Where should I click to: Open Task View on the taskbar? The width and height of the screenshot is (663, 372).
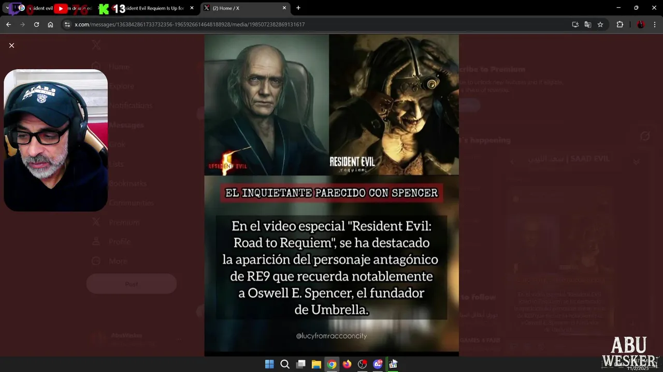click(x=300, y=364)
